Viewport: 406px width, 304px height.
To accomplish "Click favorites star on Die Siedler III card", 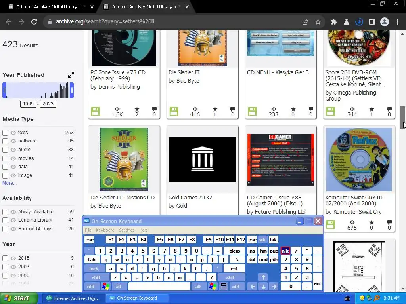I will tap(215, 109).
